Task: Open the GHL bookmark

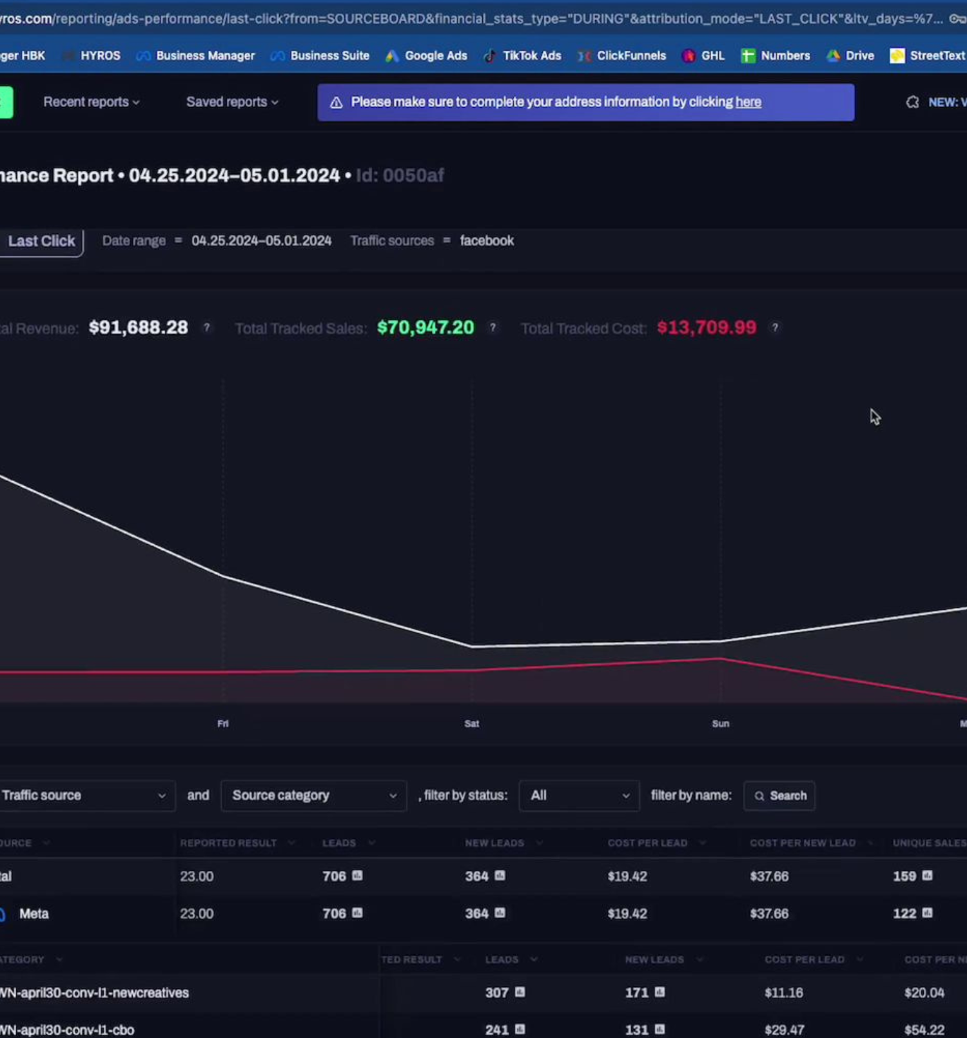Action: click(x=703, y=55)
